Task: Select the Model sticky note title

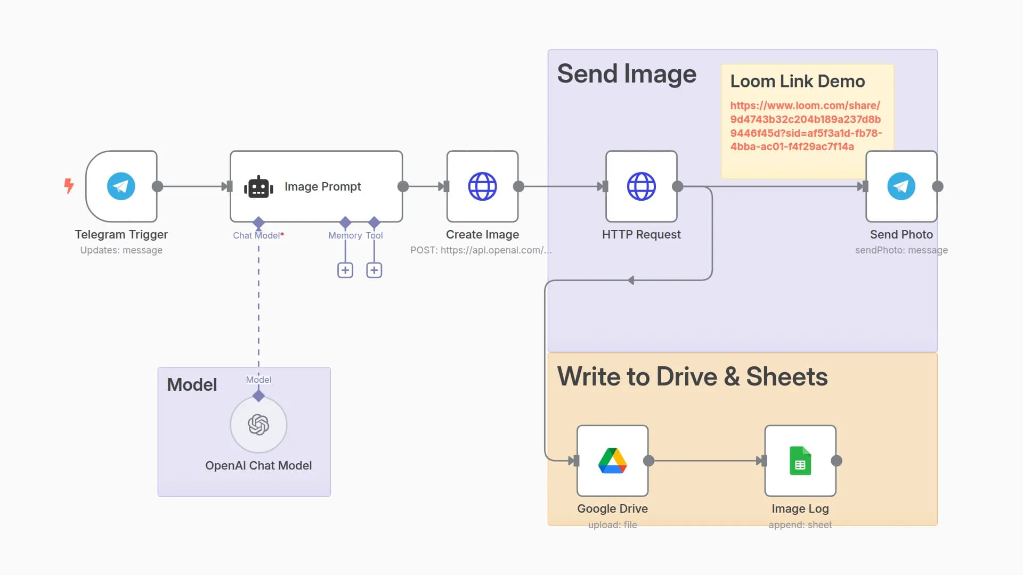Action: (192, 384)
